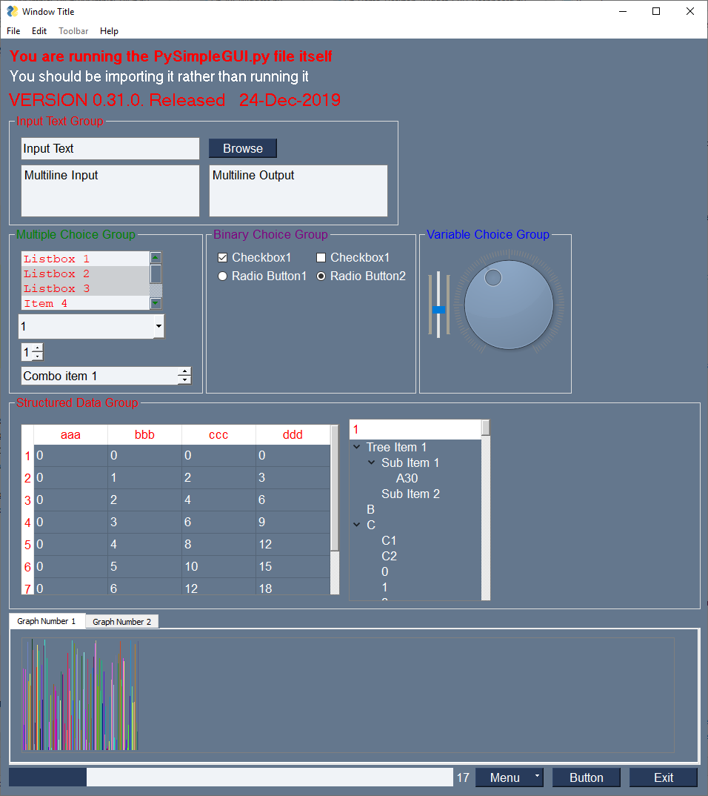Screen dimensions: 708x796
Task: Click the tree view's scrollbar thumb
Action: (486, 428)
